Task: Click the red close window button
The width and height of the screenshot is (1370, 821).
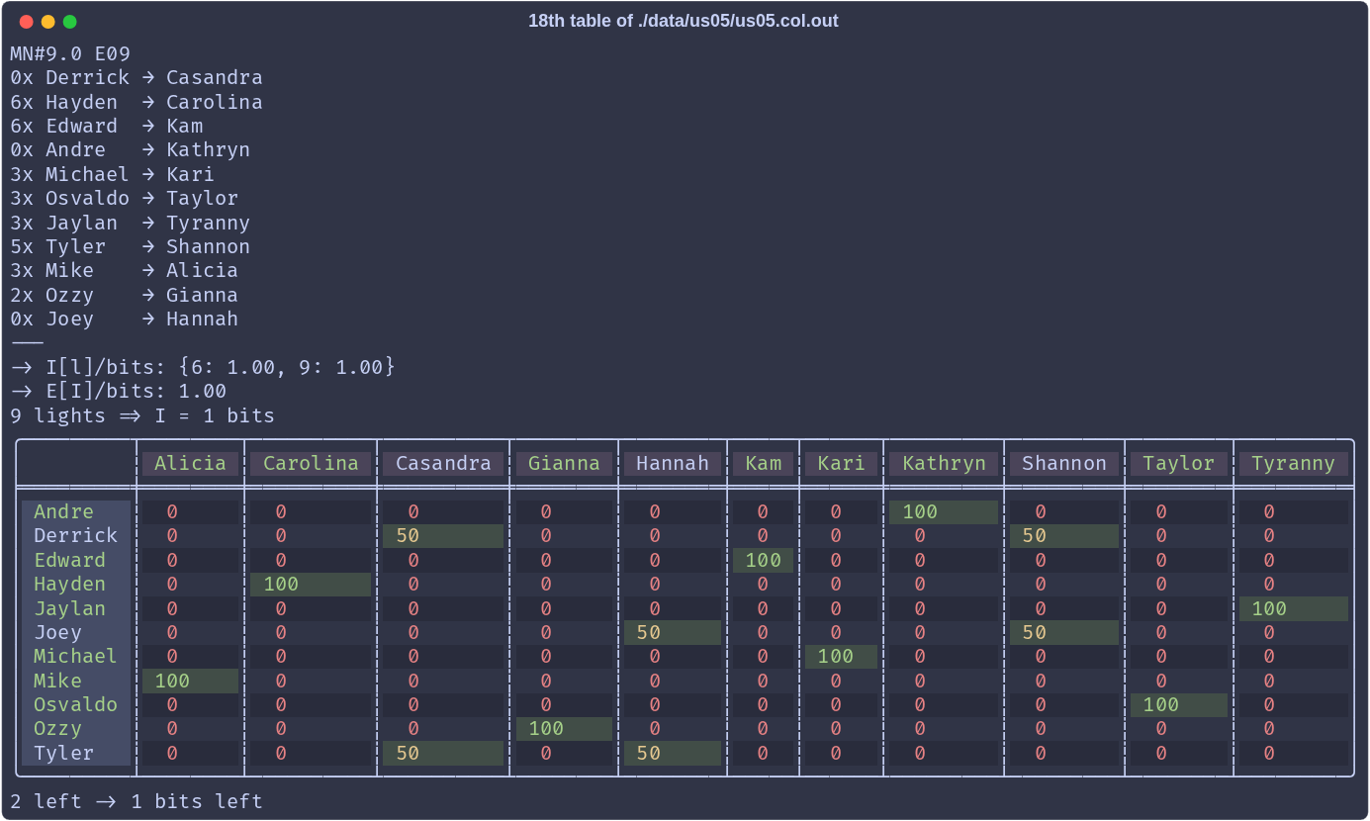Action: pos(26,21)
